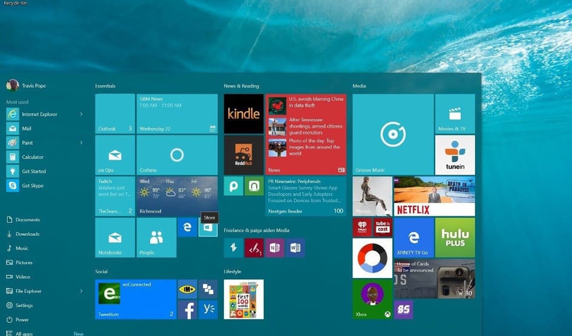This screenshot has height=336, width=572.
Task: Open the House of Cards tile
Action: 434,279
